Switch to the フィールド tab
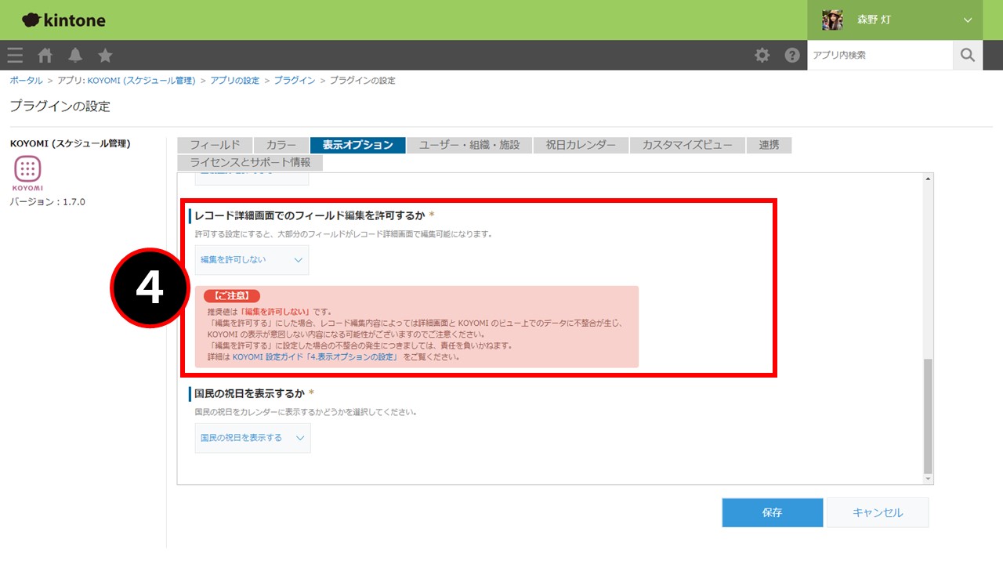 [215, 145]
